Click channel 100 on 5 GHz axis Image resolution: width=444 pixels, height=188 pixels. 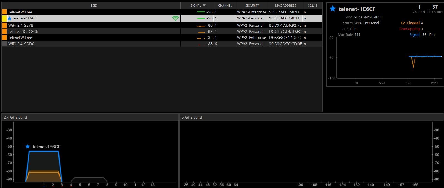[x=300, y=185]
